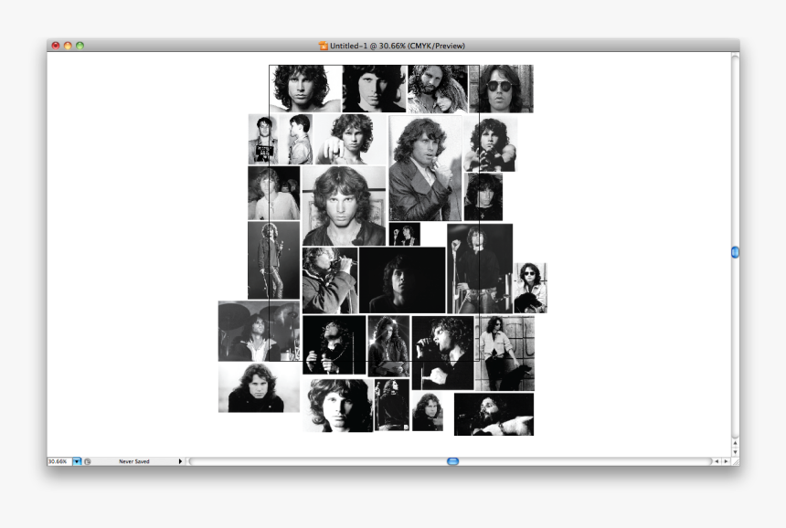Expand the 'Never Saved' status menu
The width and height of the screenshot is (786, 528).
pyautogui.click(x=179, y=461)
